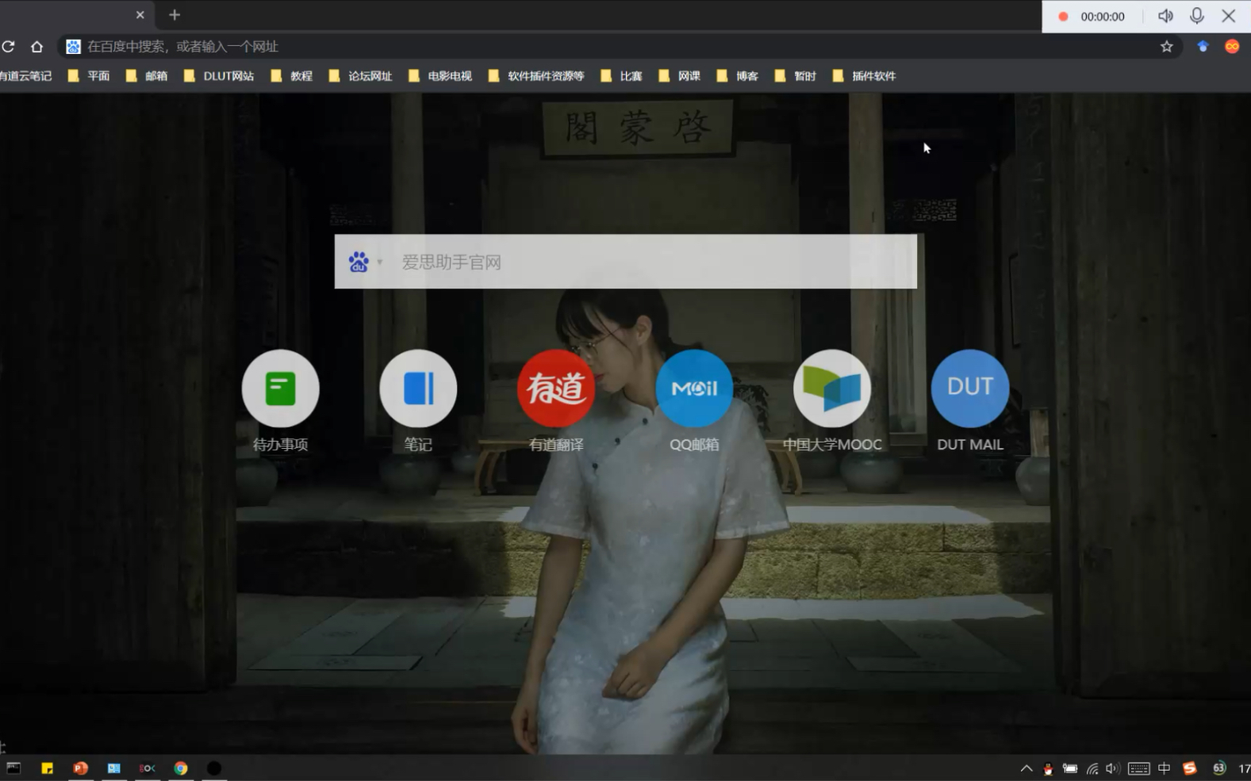The width and height of the screenshot is (1251, 781).
Task: Open the 电影电视 bookmark folder
Action: [x=440, y=76]
